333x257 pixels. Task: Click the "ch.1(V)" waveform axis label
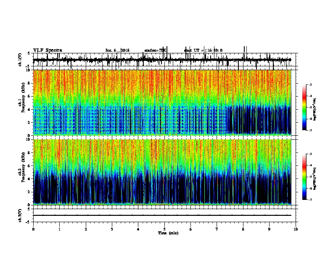[20, 60]
